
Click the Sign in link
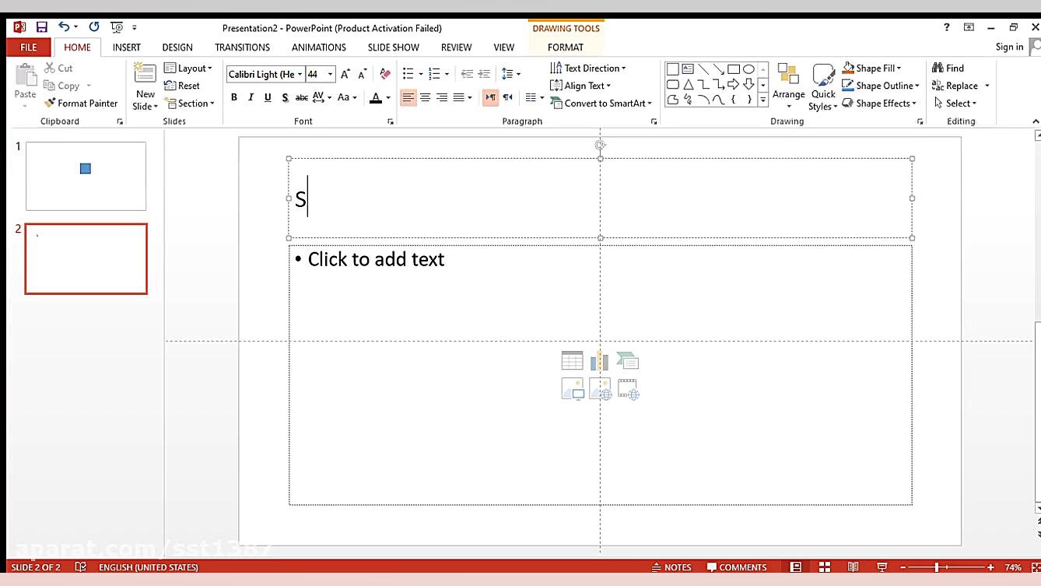(1010, 47)
